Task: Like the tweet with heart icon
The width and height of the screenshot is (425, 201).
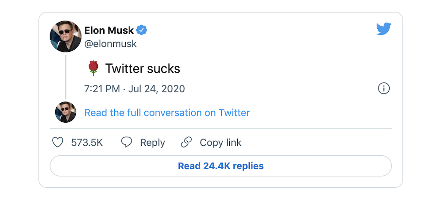Action: tap(58, 142)
